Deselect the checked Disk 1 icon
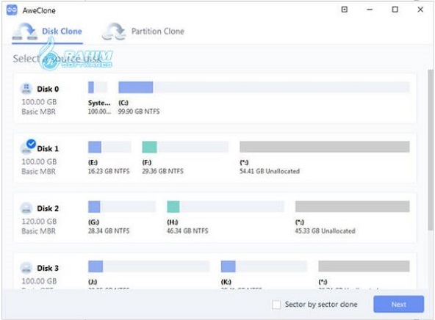 click(x=28, y=147)
